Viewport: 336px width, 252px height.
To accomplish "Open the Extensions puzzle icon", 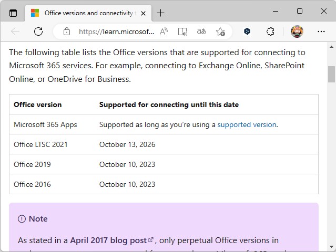I will coord(270,31).
